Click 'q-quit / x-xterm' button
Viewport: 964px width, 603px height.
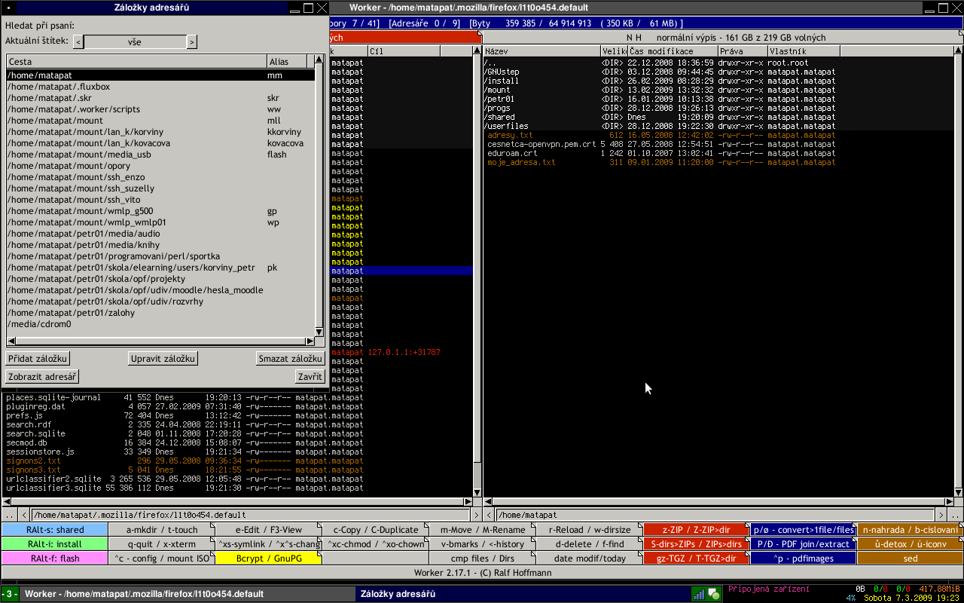pos(162,544)
